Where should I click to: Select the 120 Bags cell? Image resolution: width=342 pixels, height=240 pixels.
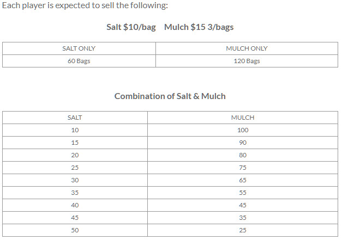tap(247, 61)
